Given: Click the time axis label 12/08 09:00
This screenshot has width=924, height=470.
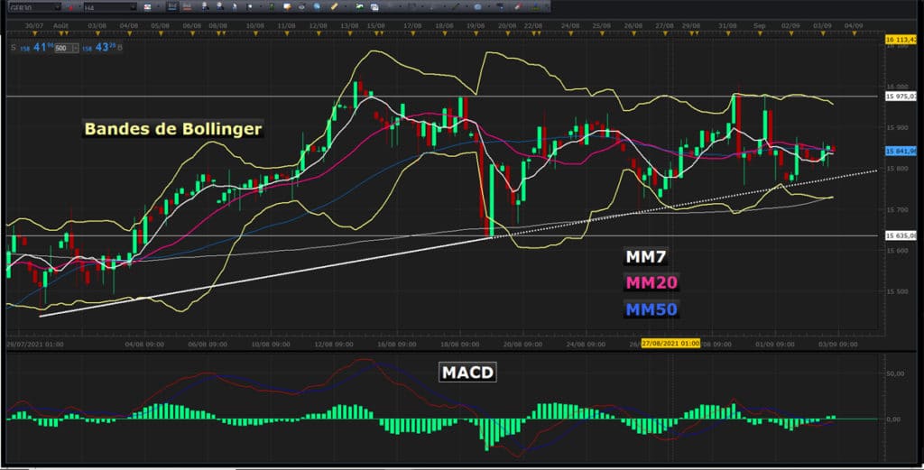Looking at the screenshot, I should tap(334, 344).
